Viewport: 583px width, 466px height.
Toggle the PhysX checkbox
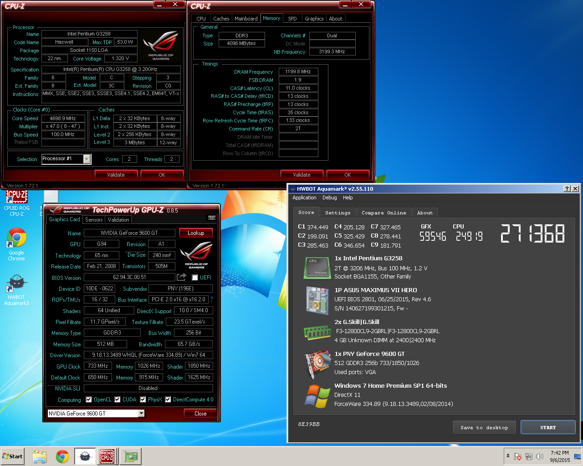pyautogui.click(x=143, y=400)
